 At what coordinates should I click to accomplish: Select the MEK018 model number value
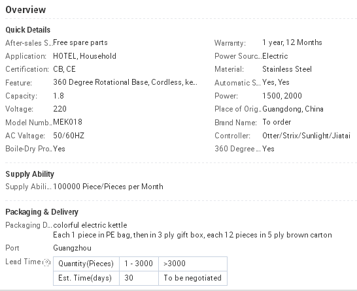tap(67, 122)
